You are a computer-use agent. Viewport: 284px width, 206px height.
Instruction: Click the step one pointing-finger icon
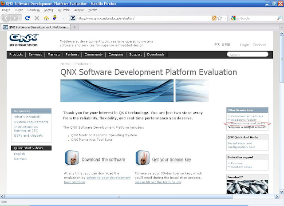click(72, 158)
